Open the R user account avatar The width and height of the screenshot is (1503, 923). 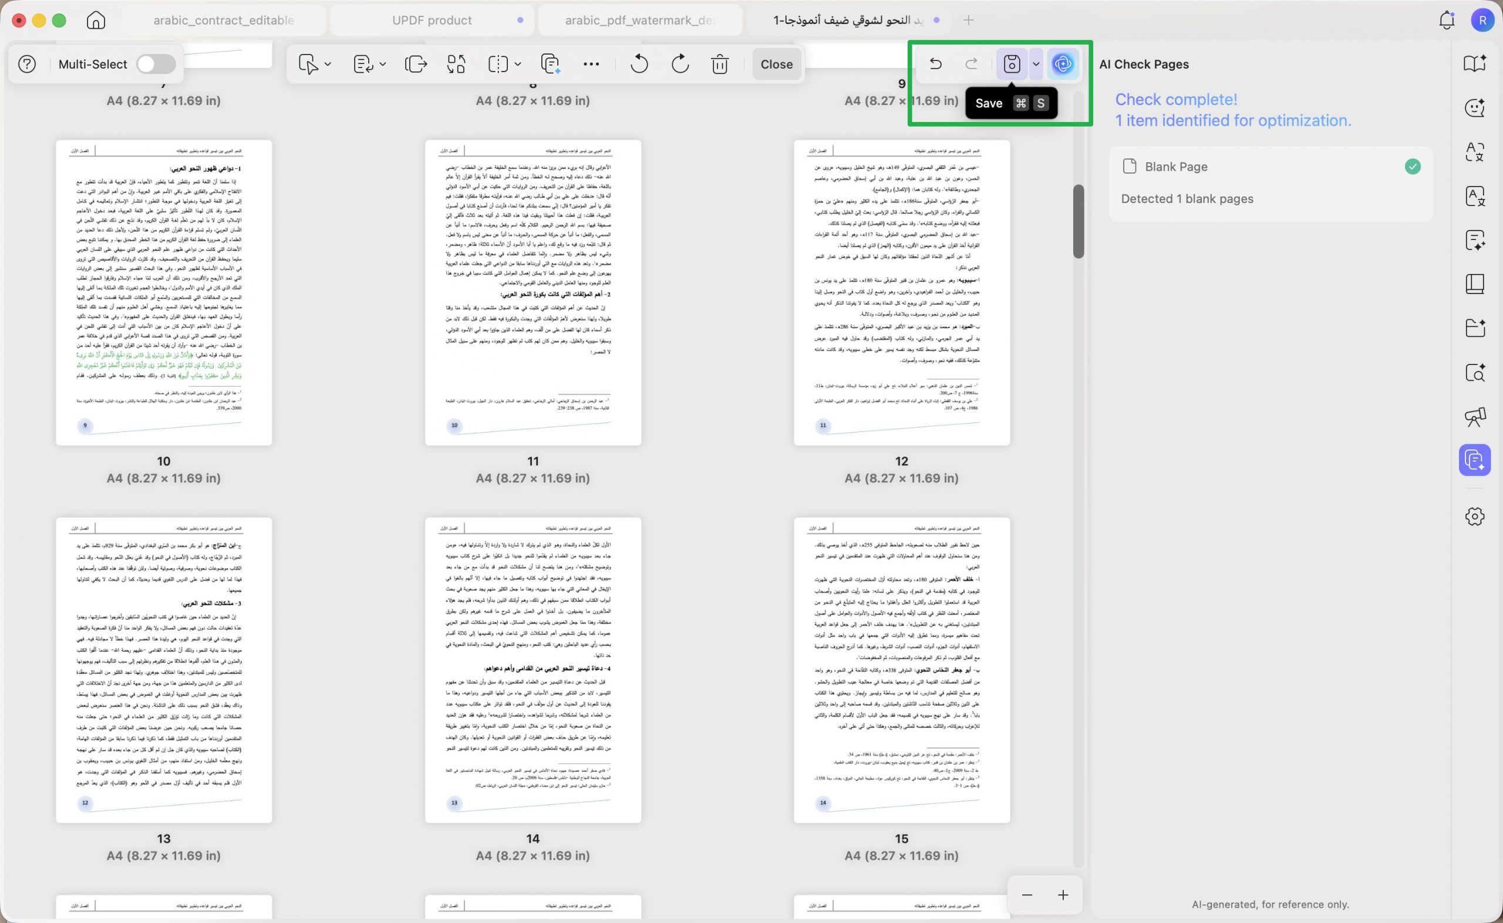click(1483, 20)
